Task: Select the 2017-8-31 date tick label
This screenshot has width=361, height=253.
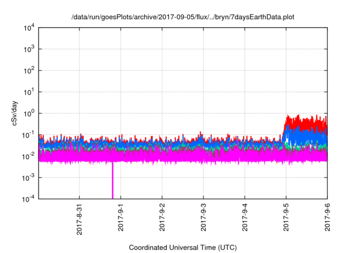Action: (79, 219)
